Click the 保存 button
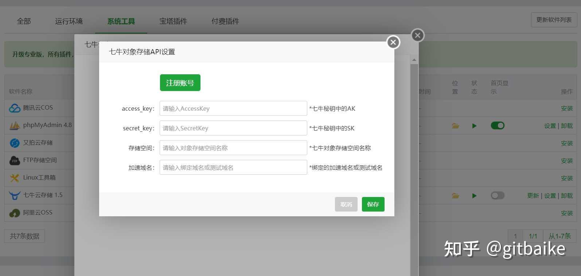Screen dimensions: 581x276 coord(373,204)
